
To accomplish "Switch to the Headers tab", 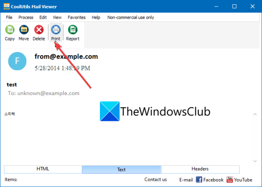I will (x=200, y=169).
